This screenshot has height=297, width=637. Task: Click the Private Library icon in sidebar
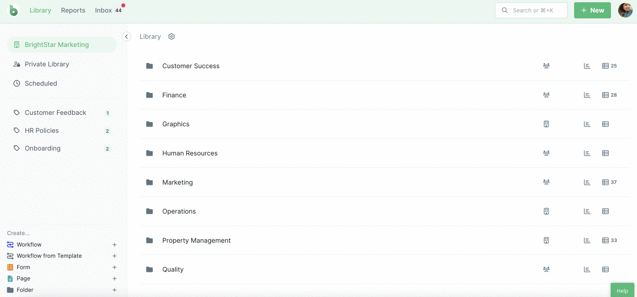17,64
